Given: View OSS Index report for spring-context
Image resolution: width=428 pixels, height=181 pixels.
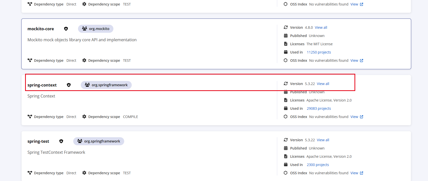Looking at the screenshot, I should (x=354, y=117).
